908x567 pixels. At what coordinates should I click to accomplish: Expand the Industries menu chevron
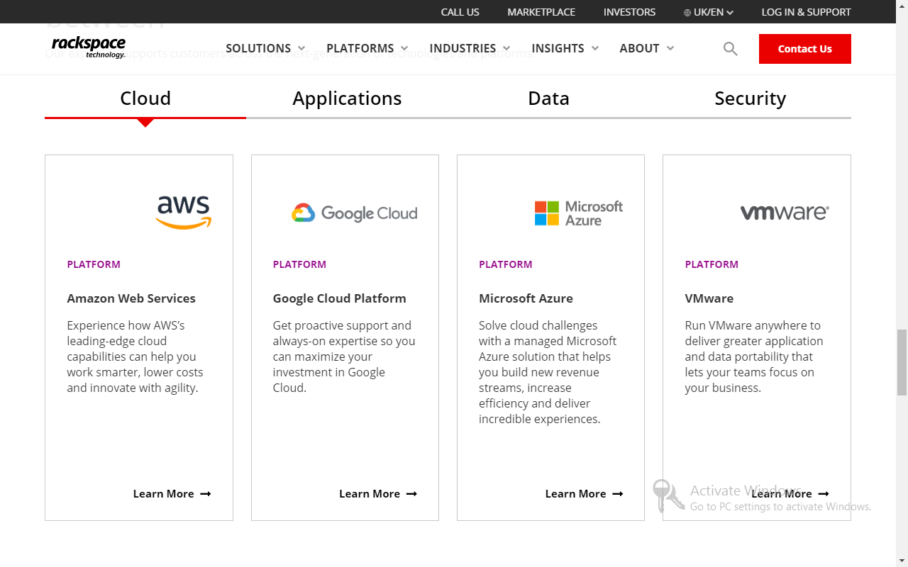pyautogui.click(x=506, y=48)
